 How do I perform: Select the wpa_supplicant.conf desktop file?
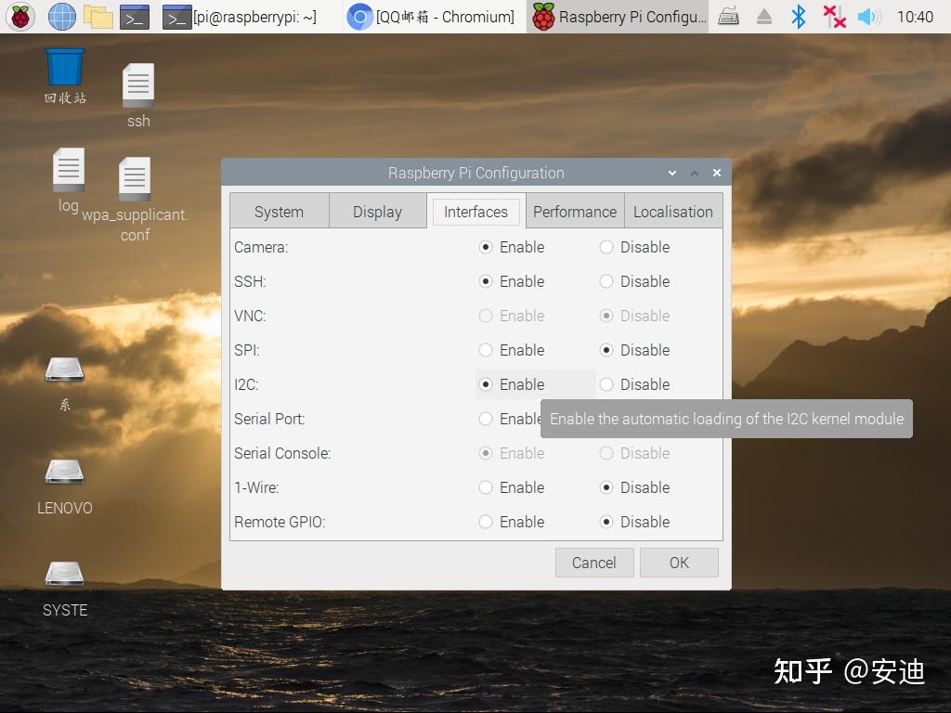pos(135,200)
